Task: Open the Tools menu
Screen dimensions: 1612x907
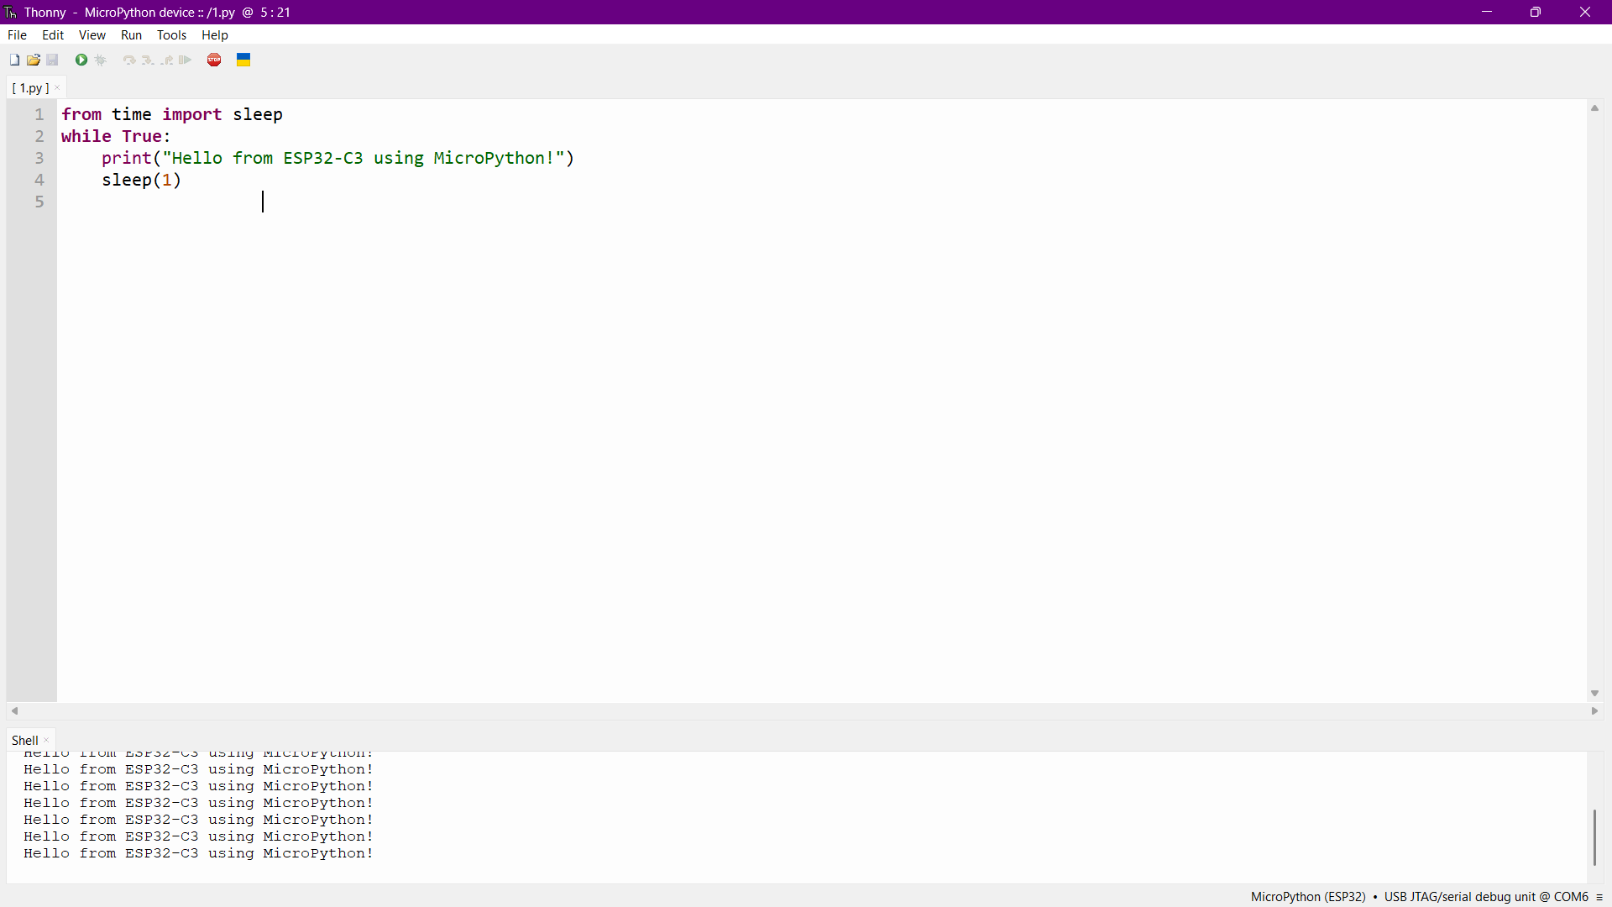Action: (170, 34)
